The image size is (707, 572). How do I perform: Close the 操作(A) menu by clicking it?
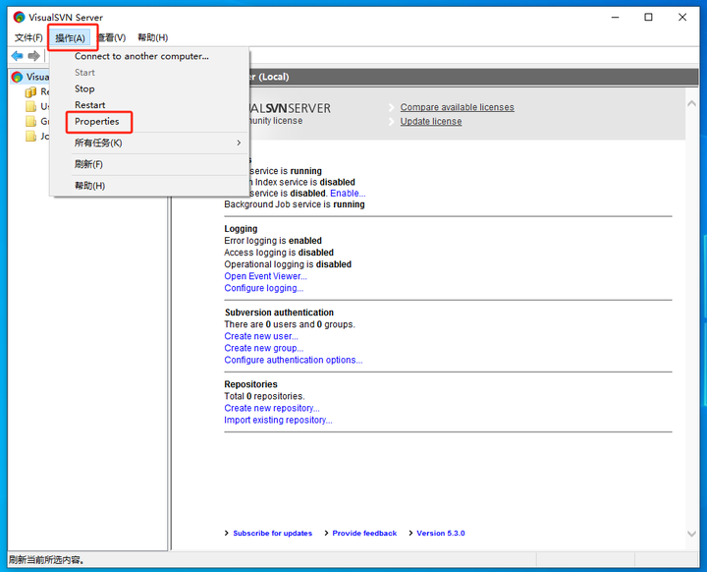click(70, 38)
